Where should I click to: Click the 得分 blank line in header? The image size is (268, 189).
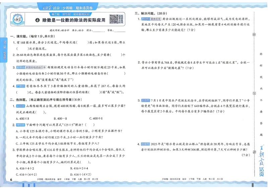click(99, 31)
